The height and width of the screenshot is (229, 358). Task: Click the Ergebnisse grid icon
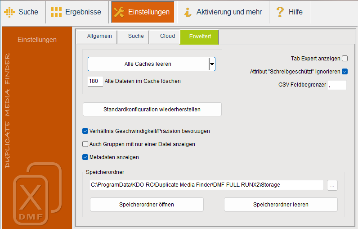click(x=56, y=12)
